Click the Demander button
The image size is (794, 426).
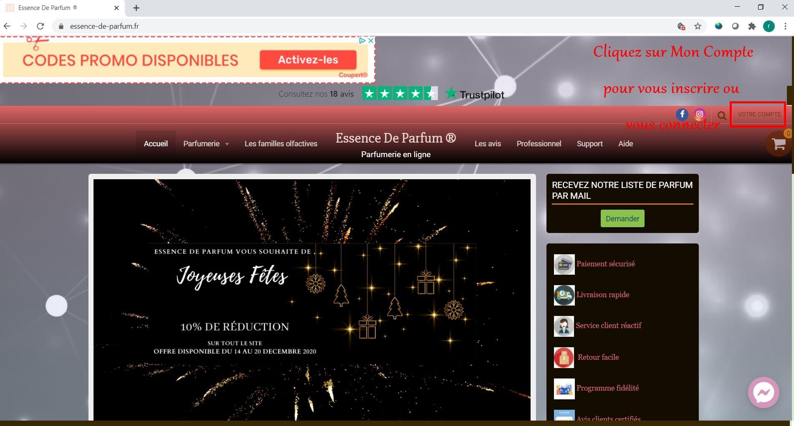622,218
